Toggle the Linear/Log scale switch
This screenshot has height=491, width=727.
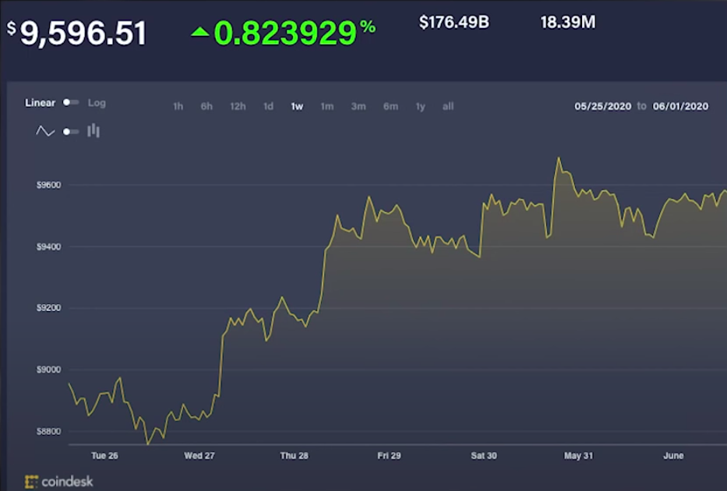click(71, 102)
